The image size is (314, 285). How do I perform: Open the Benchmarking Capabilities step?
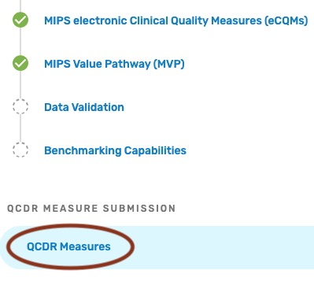[x=115, y=150]
